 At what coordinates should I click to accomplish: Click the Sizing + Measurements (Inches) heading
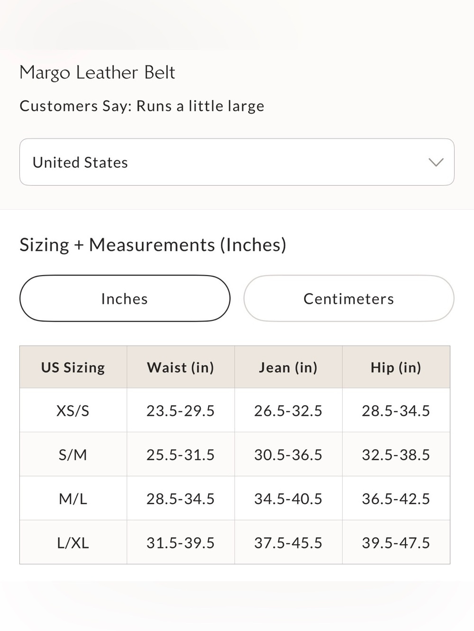point(153,245)
